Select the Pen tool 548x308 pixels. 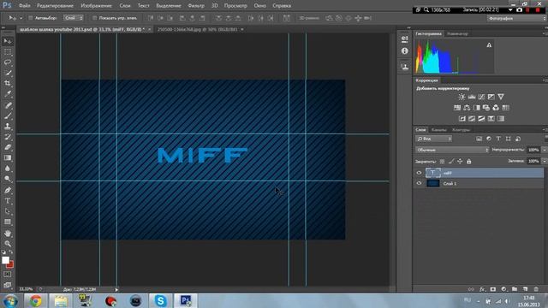[x=8, y=190]
